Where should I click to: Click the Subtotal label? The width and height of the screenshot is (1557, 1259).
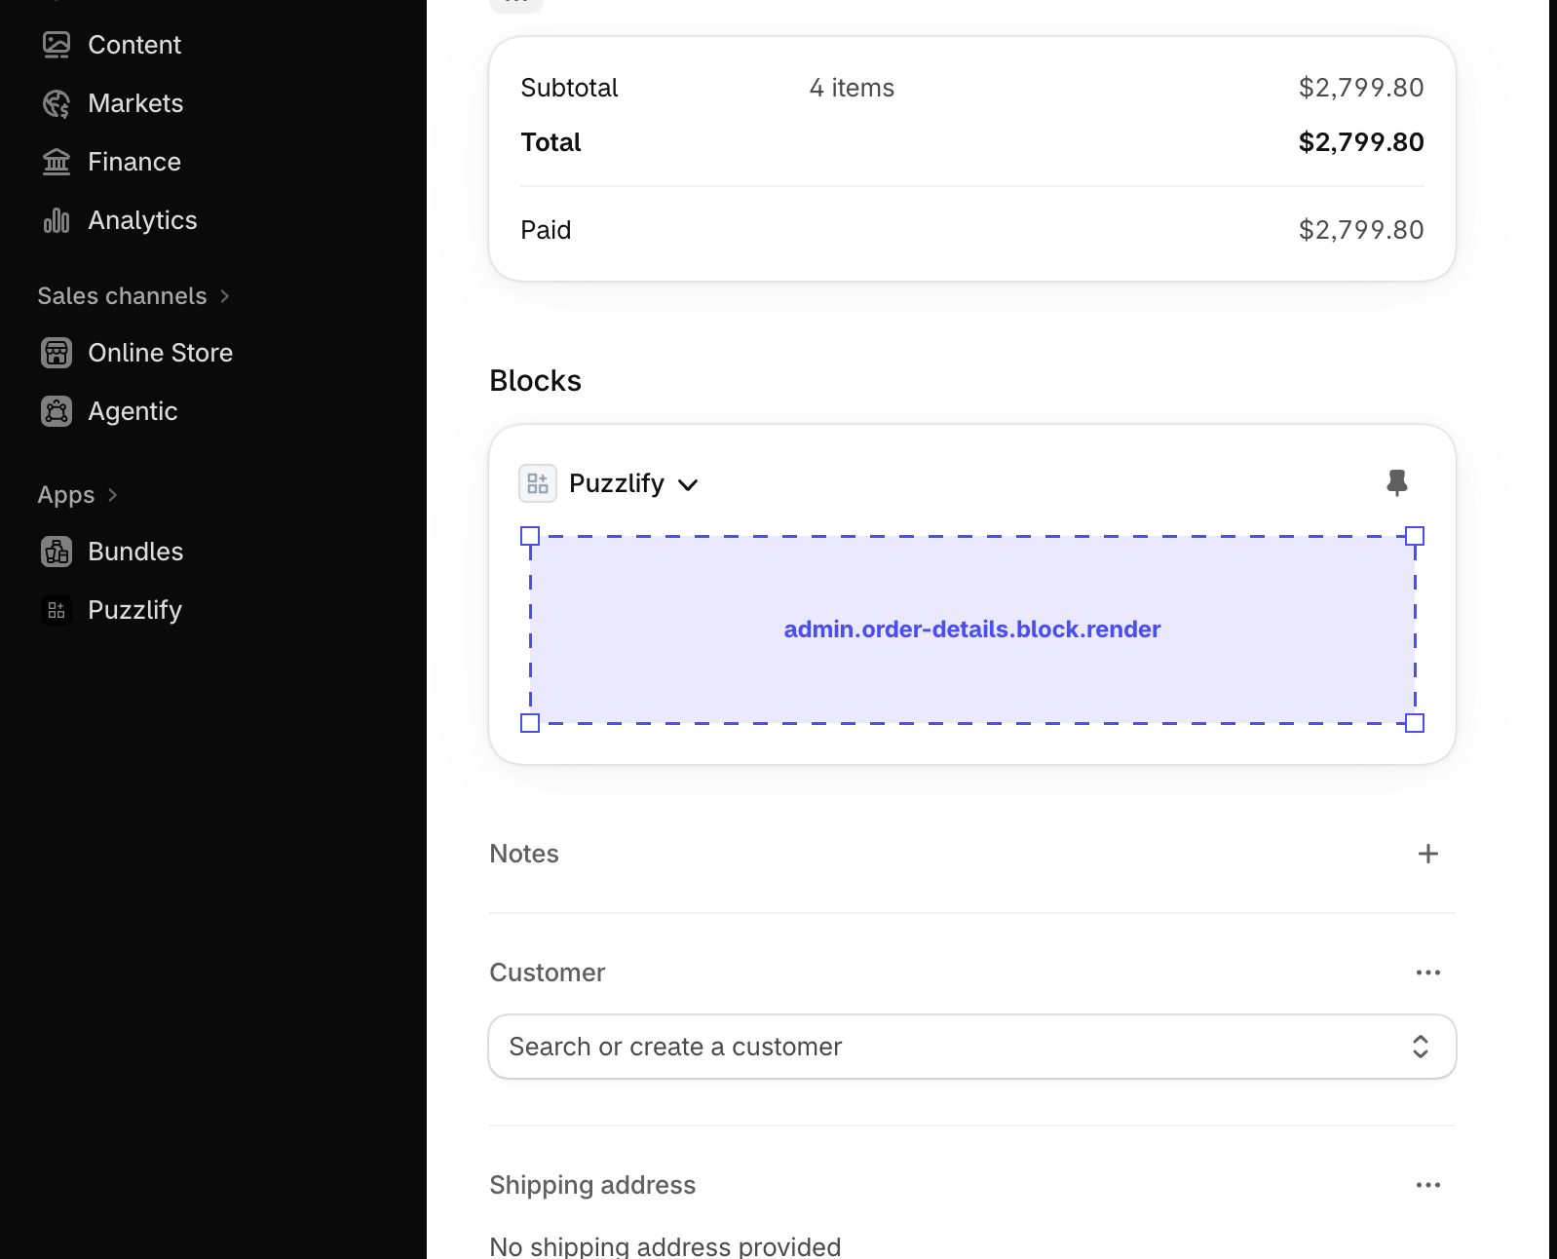pyautogui.click(x=570, y=88)
